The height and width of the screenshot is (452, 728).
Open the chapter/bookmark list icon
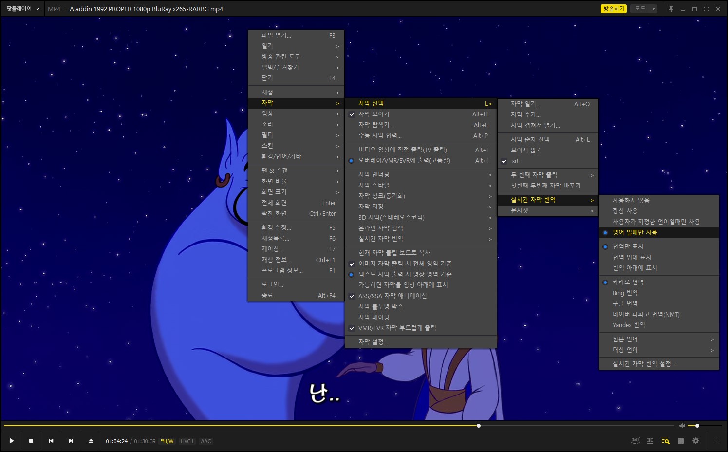[x=681, y=441]
